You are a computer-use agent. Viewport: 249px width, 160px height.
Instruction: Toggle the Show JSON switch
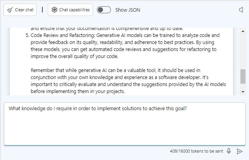(x=104, y=10)
